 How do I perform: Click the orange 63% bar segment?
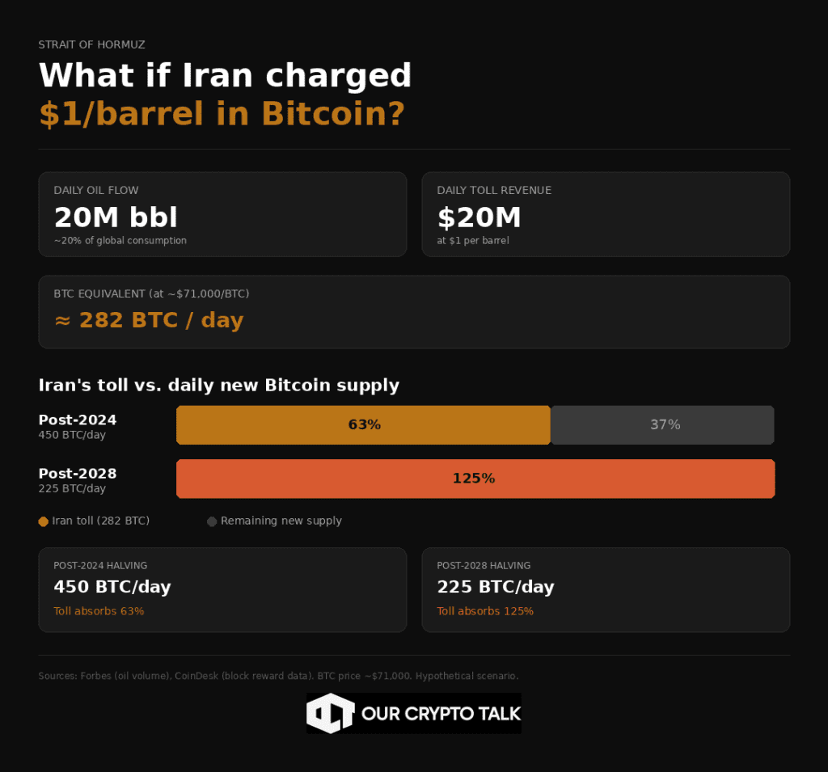(363, 425)
